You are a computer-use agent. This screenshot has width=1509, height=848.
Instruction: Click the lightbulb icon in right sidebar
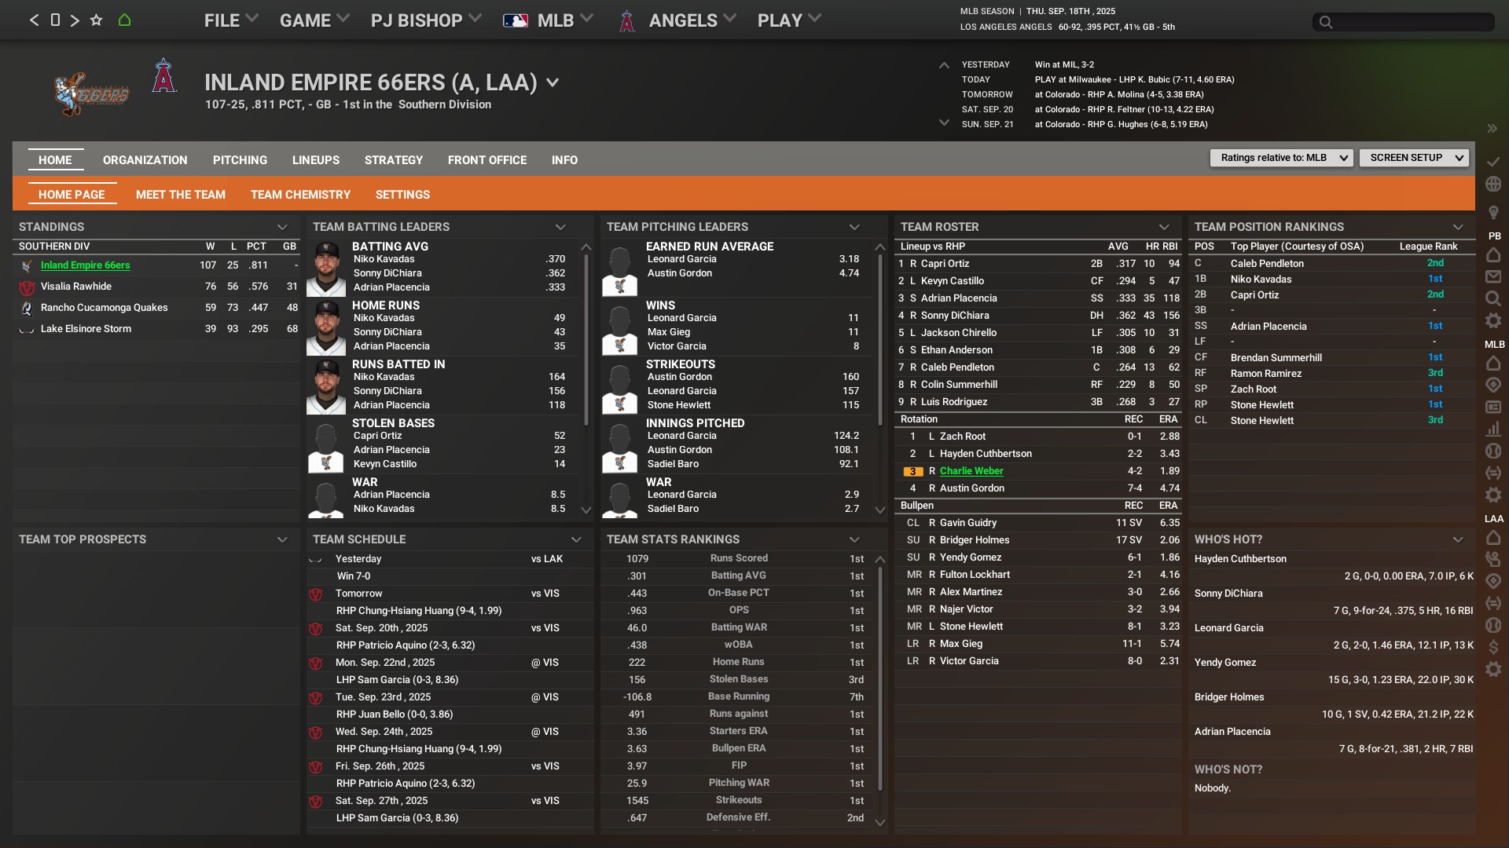pyautogui.click(x=1493, y=213)
